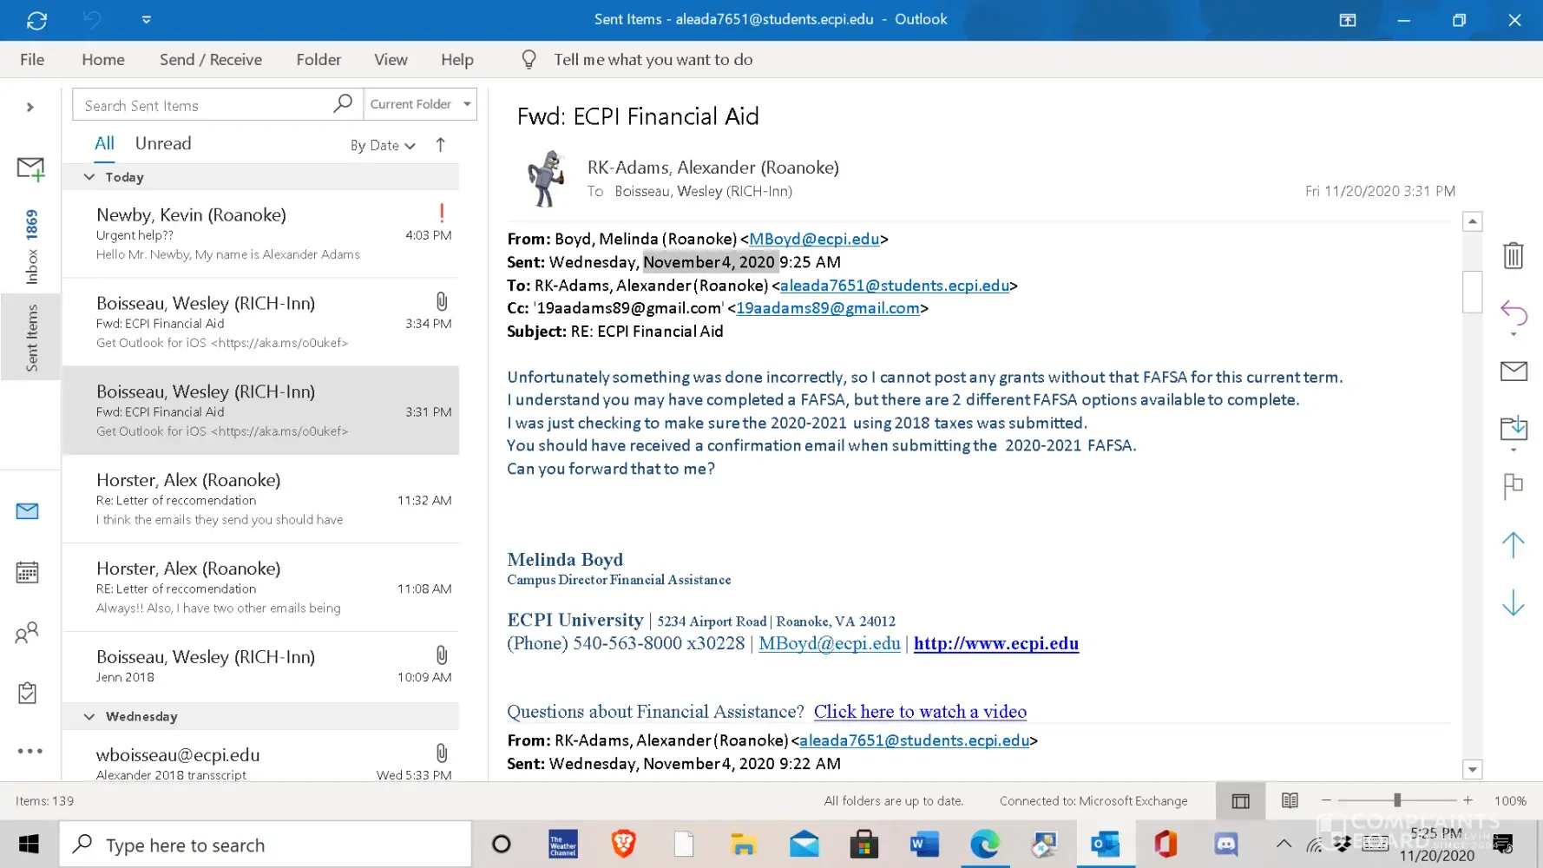Viewport: 1543px width, 868px height.
Task: Open the Send / Receive ribbon tab
Action: click(x=210, y=60)
